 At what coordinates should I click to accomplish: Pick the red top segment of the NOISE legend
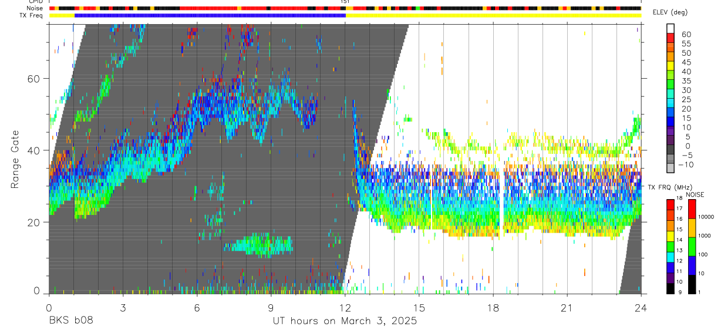coord(691,209)
